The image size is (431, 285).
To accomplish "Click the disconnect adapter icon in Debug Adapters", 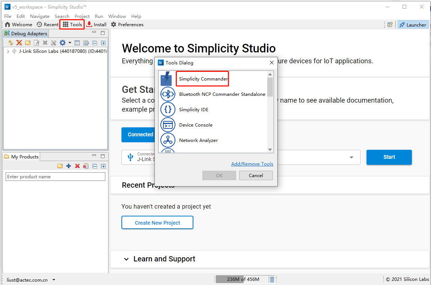I will (19, 42).
